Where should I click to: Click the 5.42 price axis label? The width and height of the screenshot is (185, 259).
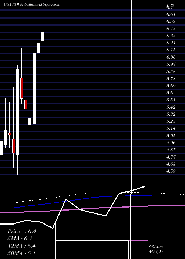tap(171, 107)
